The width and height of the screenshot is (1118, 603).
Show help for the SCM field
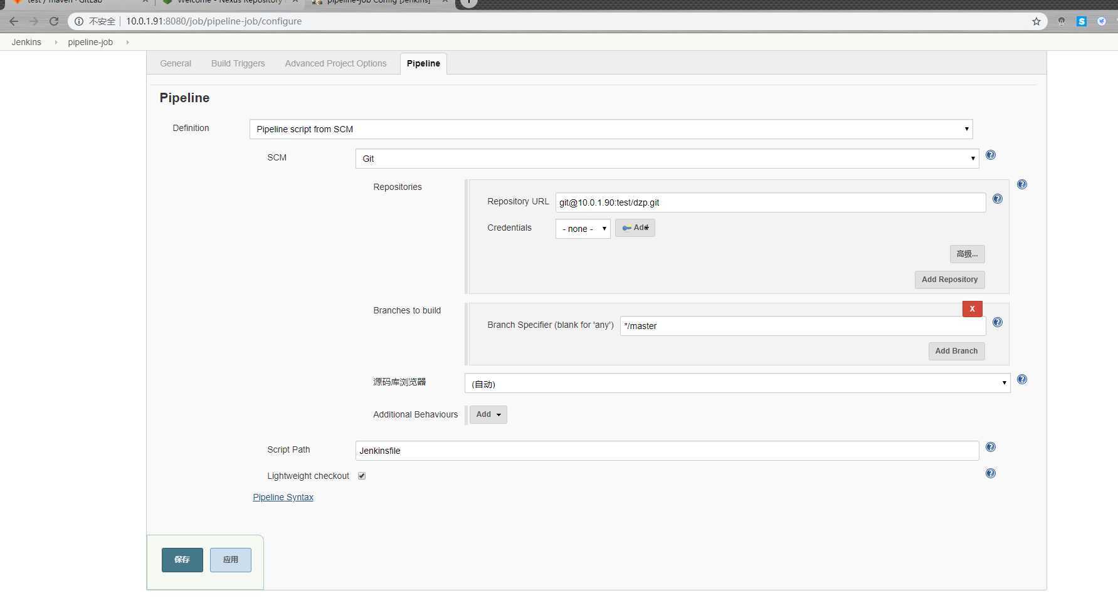click(991, 155)
